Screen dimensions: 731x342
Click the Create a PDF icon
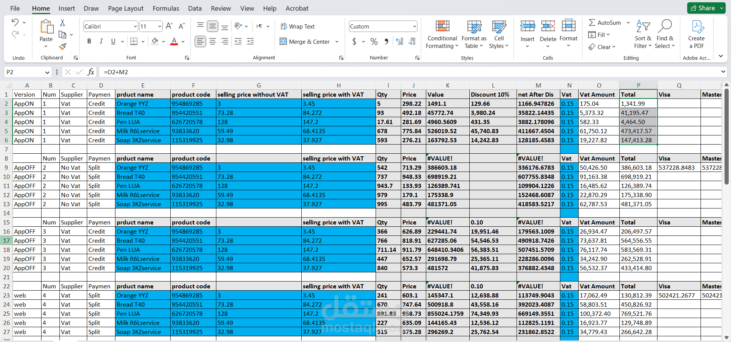pyautogui.click(x=696, y=27)
